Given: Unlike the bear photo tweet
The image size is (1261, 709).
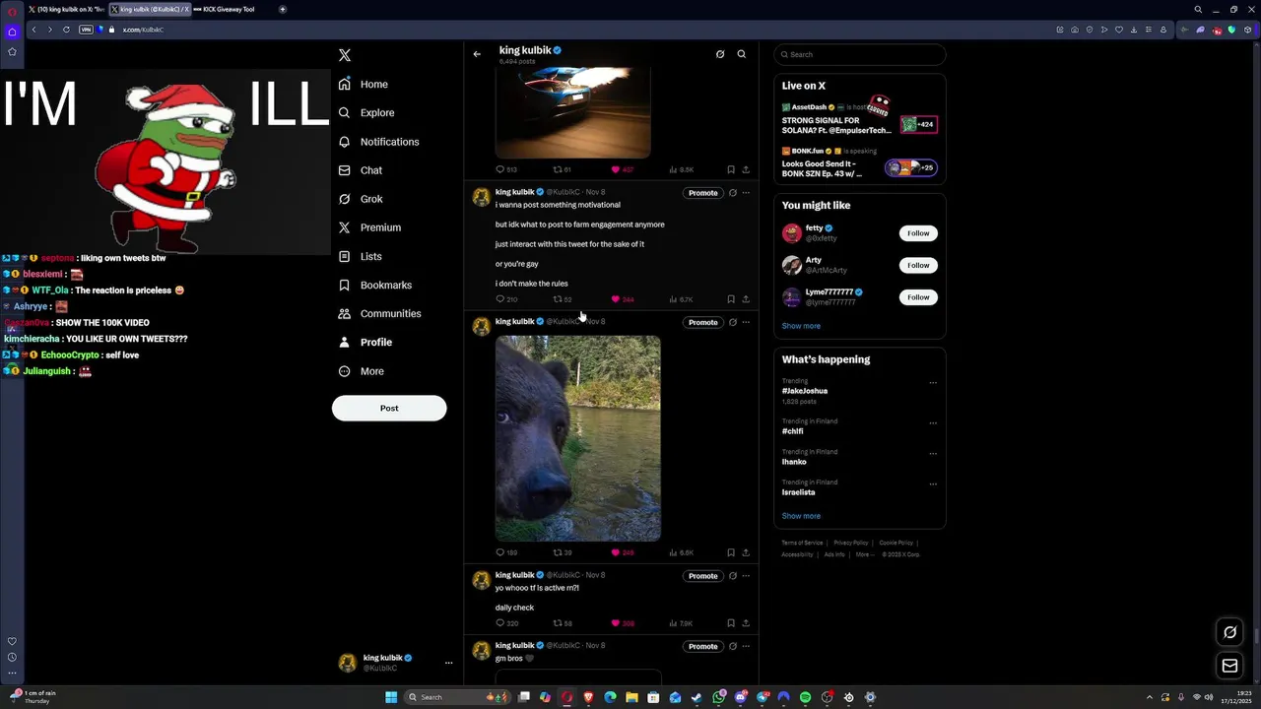Looking at the screenshot, I should tap(616, 552).
